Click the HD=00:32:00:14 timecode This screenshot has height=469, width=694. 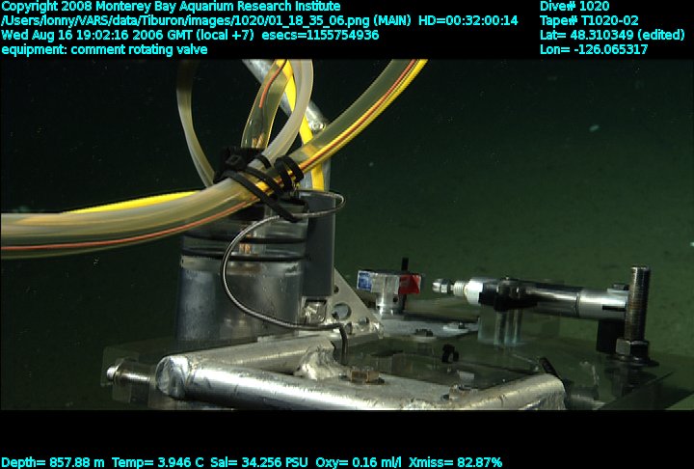467,21
